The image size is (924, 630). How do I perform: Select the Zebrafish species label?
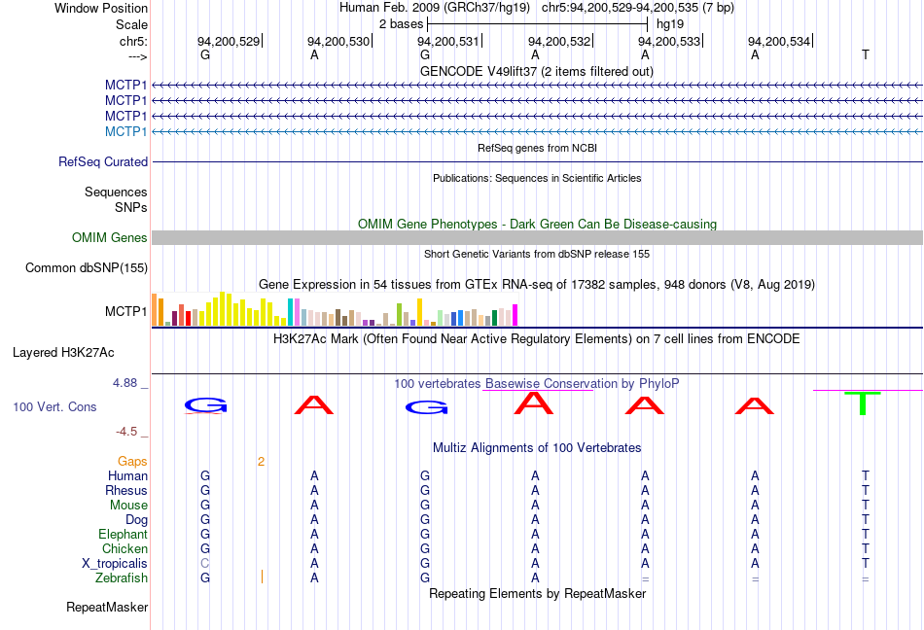(x=122, y=578)
